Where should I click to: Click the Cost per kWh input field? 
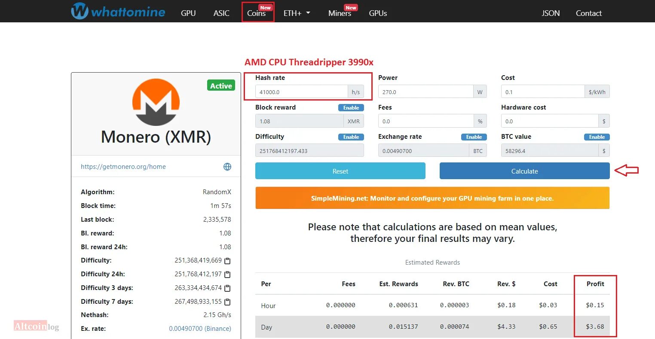pos(543,92)
